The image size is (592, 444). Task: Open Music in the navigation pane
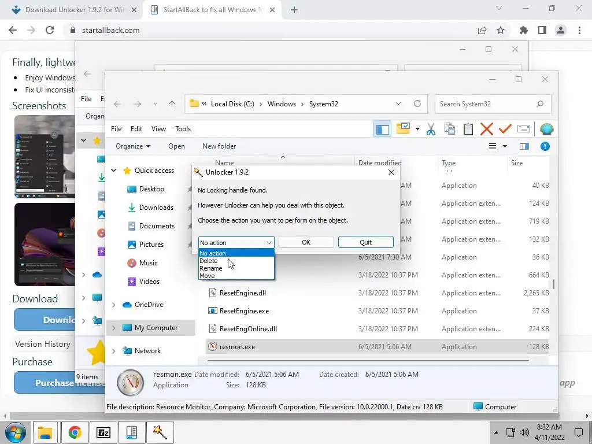pyautogui.click(x=149, y=263)
